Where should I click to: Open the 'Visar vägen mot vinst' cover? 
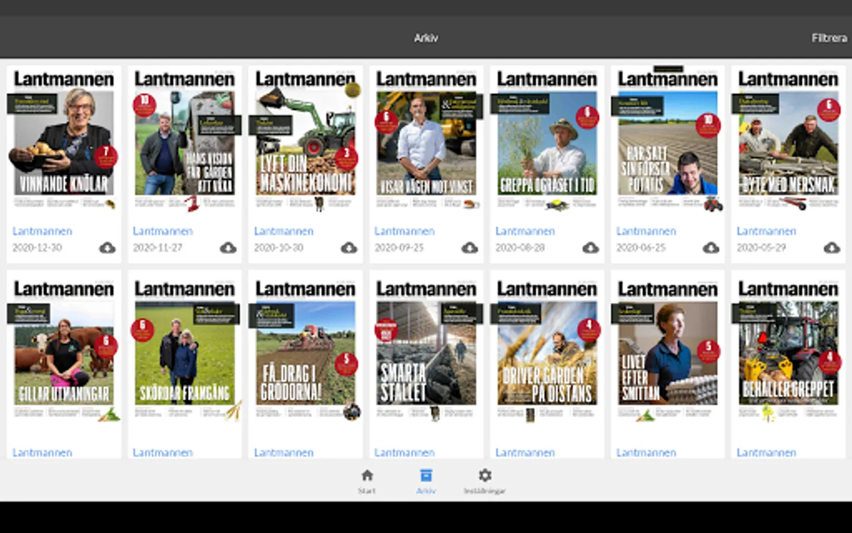click(426, 140)
